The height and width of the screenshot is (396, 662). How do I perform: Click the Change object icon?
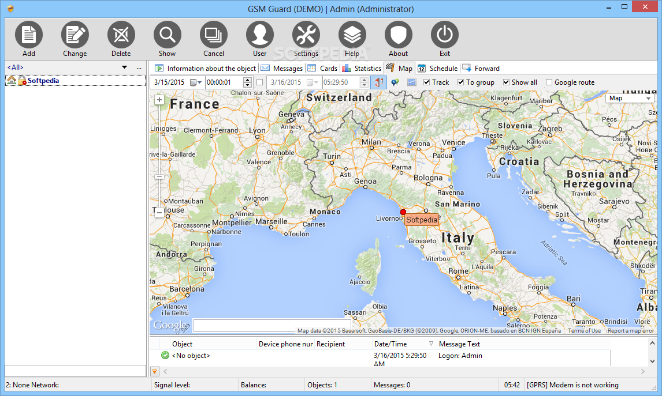click(x=75, y=35)
